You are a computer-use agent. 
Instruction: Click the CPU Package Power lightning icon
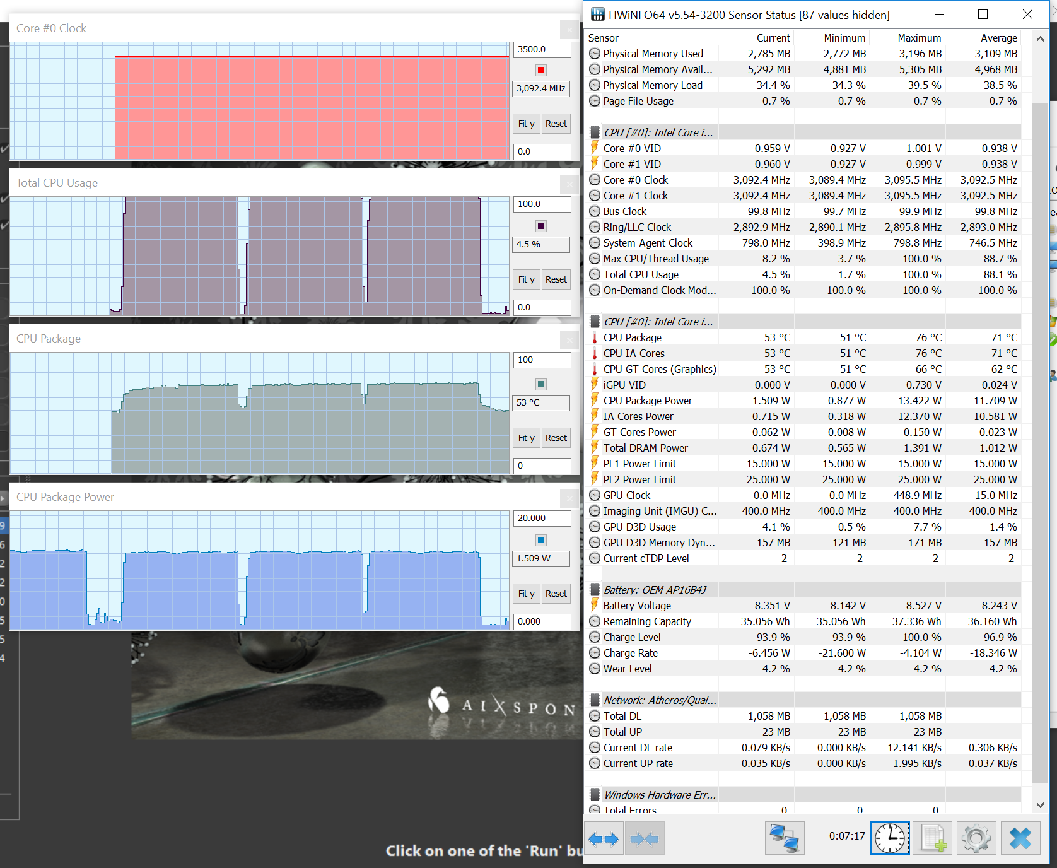pos(594,401)
